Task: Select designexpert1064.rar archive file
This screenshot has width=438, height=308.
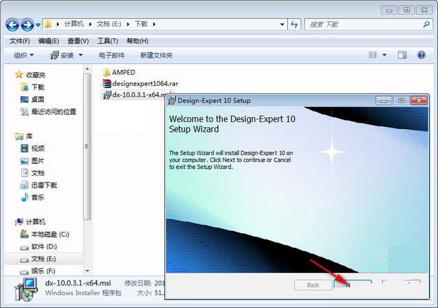Action: [x=141, y=84]
